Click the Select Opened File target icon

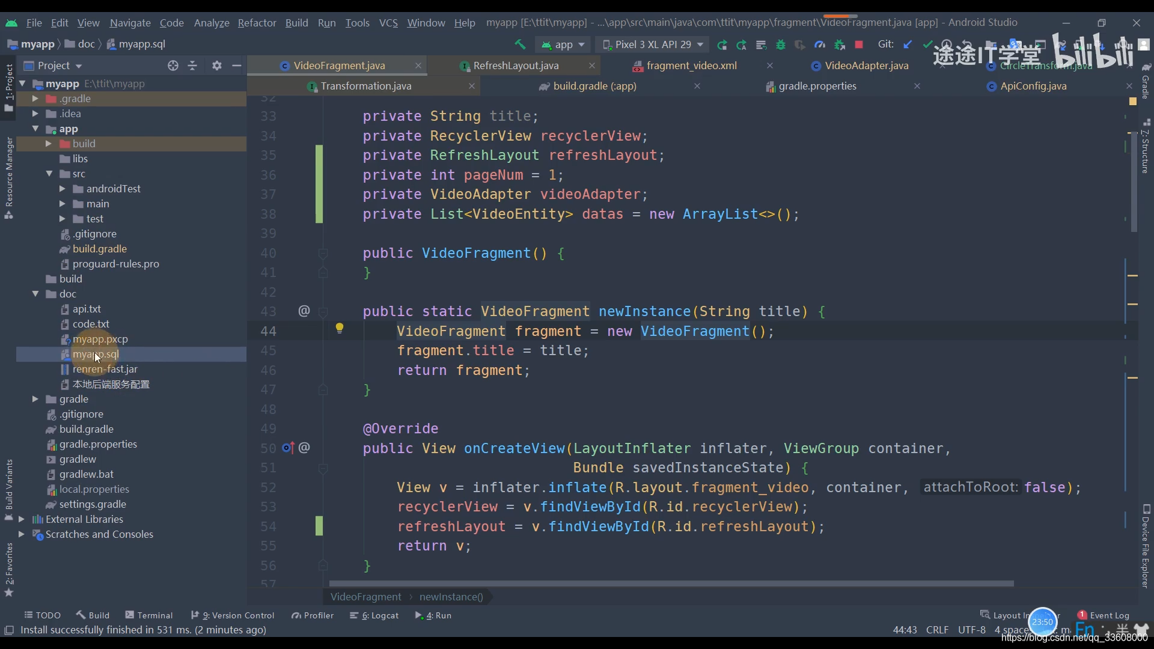point(173,66)
